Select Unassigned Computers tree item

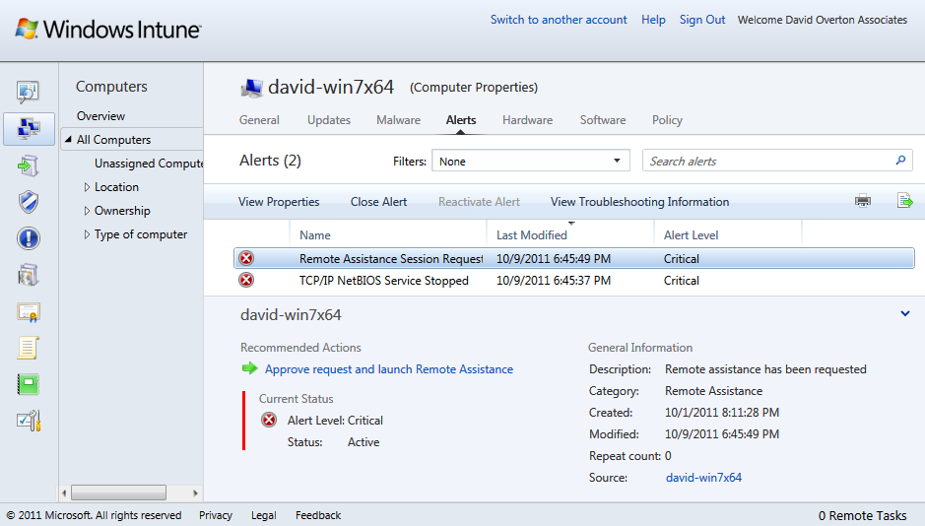149,164
